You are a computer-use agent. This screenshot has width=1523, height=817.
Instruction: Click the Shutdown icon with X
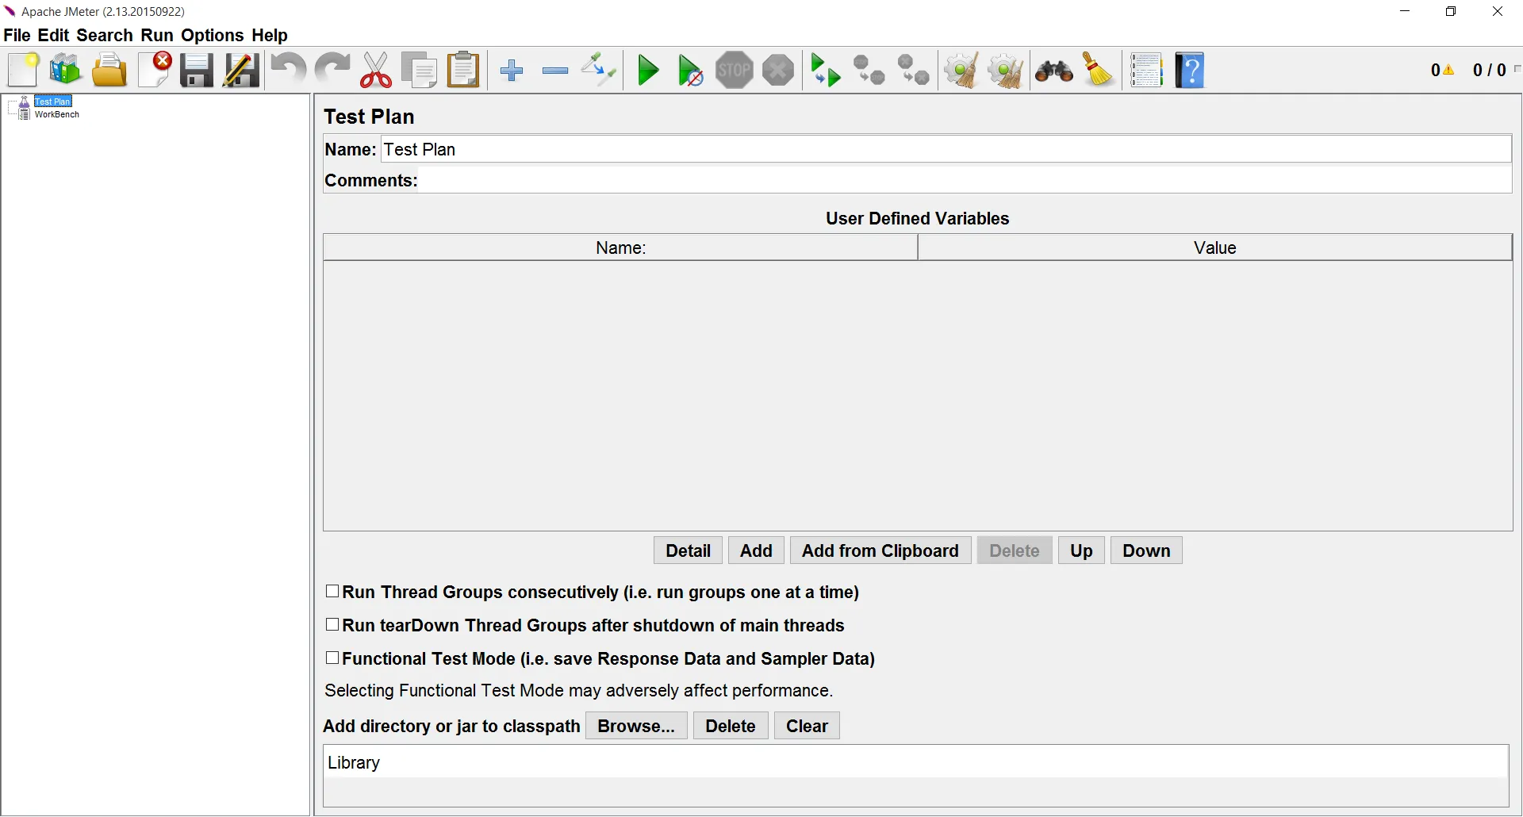coord(778,71)
